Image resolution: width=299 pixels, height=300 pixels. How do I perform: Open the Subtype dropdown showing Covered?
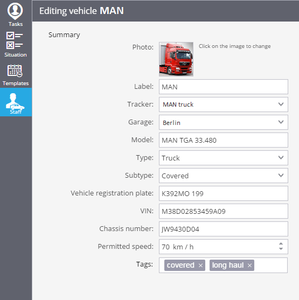pyautogui.click(x=224, y=176)
